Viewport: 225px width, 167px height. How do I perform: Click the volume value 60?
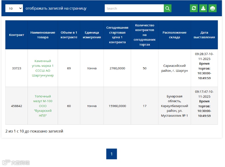click(69, 106)
